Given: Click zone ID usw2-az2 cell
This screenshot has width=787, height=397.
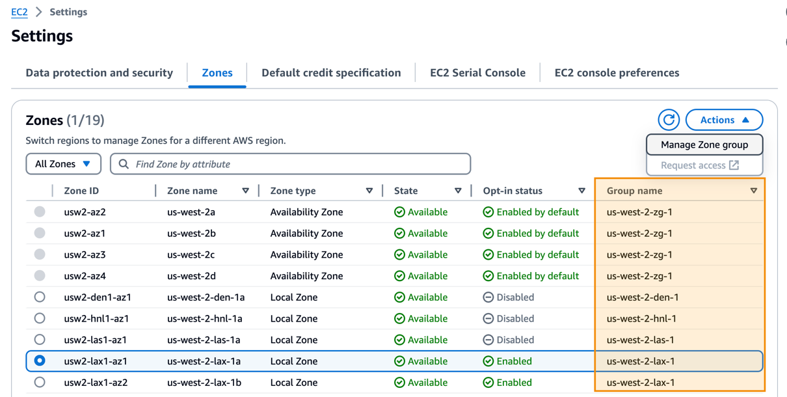Looking at the screenshot, I should pos(85,212).
